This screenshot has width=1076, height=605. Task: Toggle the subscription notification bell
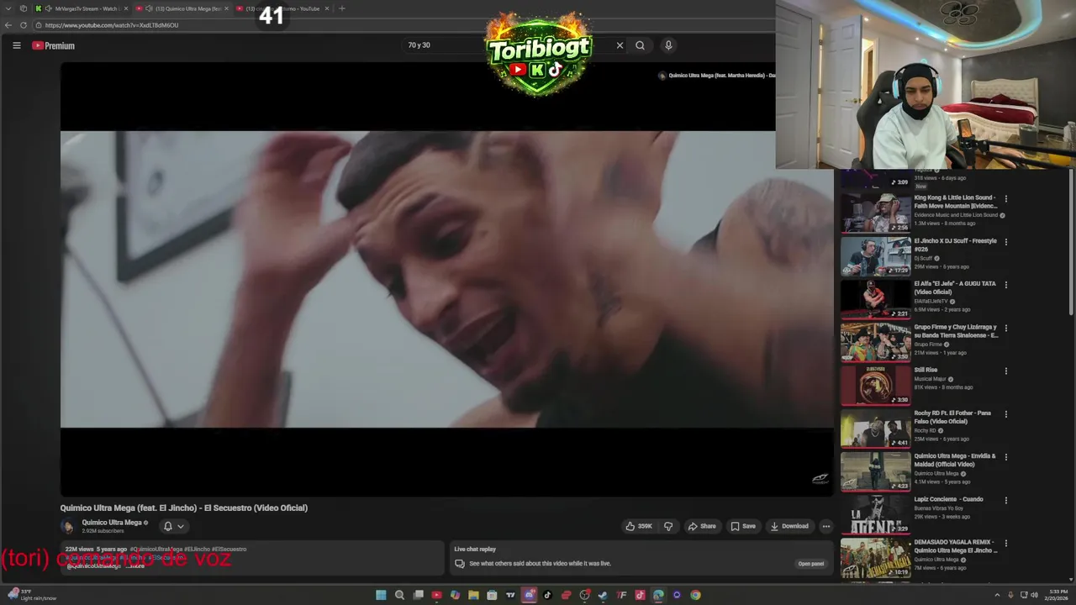click(167, 526)
